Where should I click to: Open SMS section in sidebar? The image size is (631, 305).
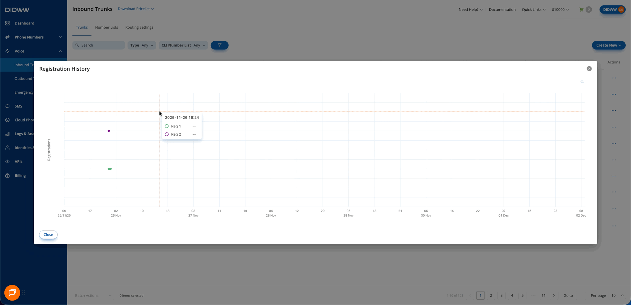pyautogui.click(x=18, y=106)
